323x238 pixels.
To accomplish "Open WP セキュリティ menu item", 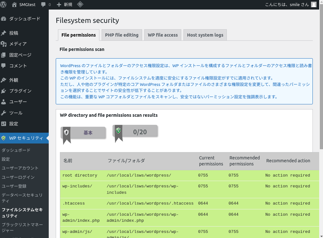I will click(x=24, y=138).
